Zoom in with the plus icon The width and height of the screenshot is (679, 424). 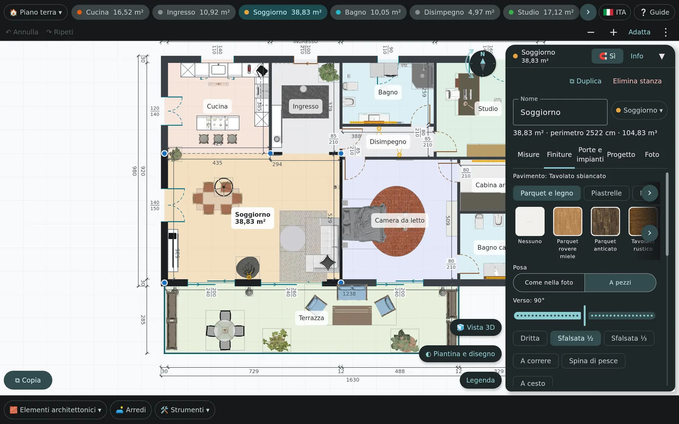tap(613, 32)
